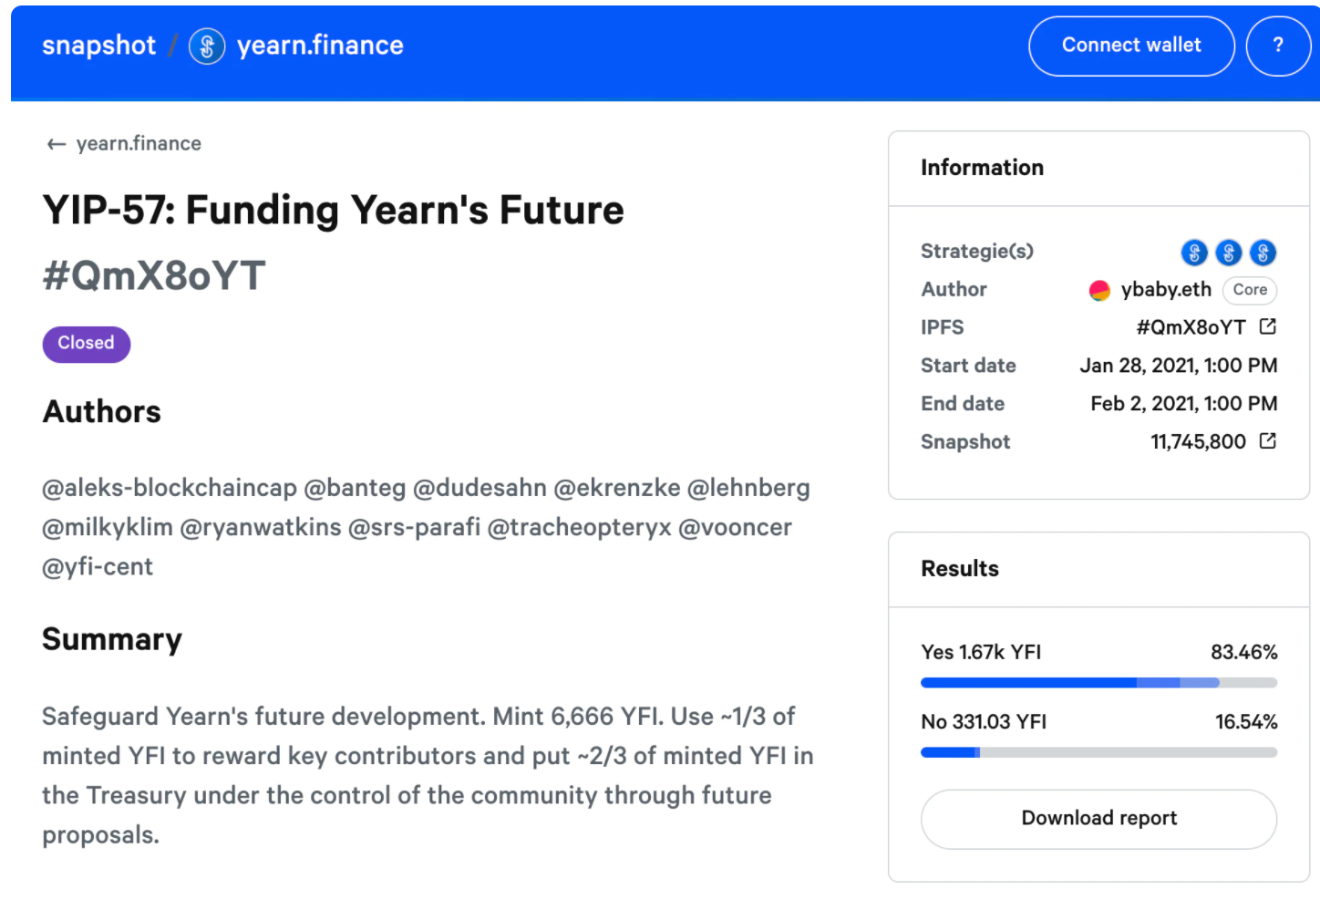
Task: Click the End date Feb 2, 2021 value
Action: [1183, 404]
